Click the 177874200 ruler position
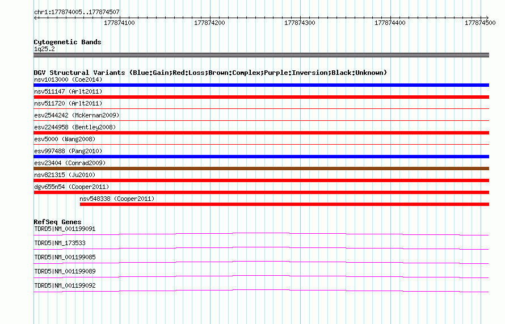This screenshot has width=505, height=324. [x=209, y=23]
